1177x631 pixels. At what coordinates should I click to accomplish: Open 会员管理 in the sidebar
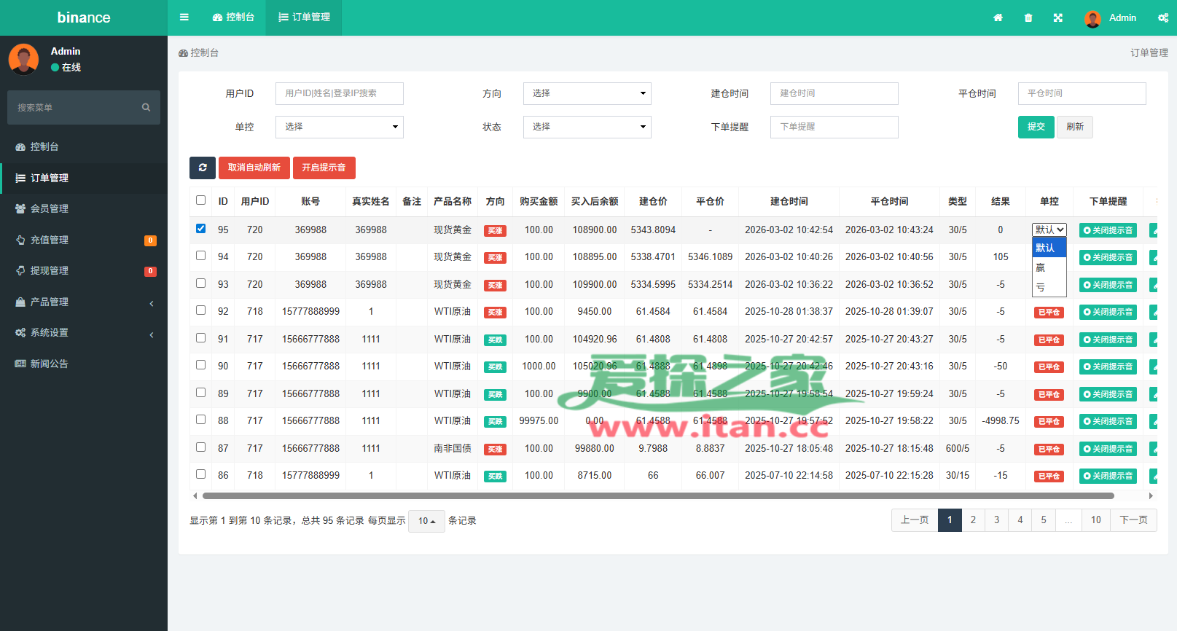(49, 208)
